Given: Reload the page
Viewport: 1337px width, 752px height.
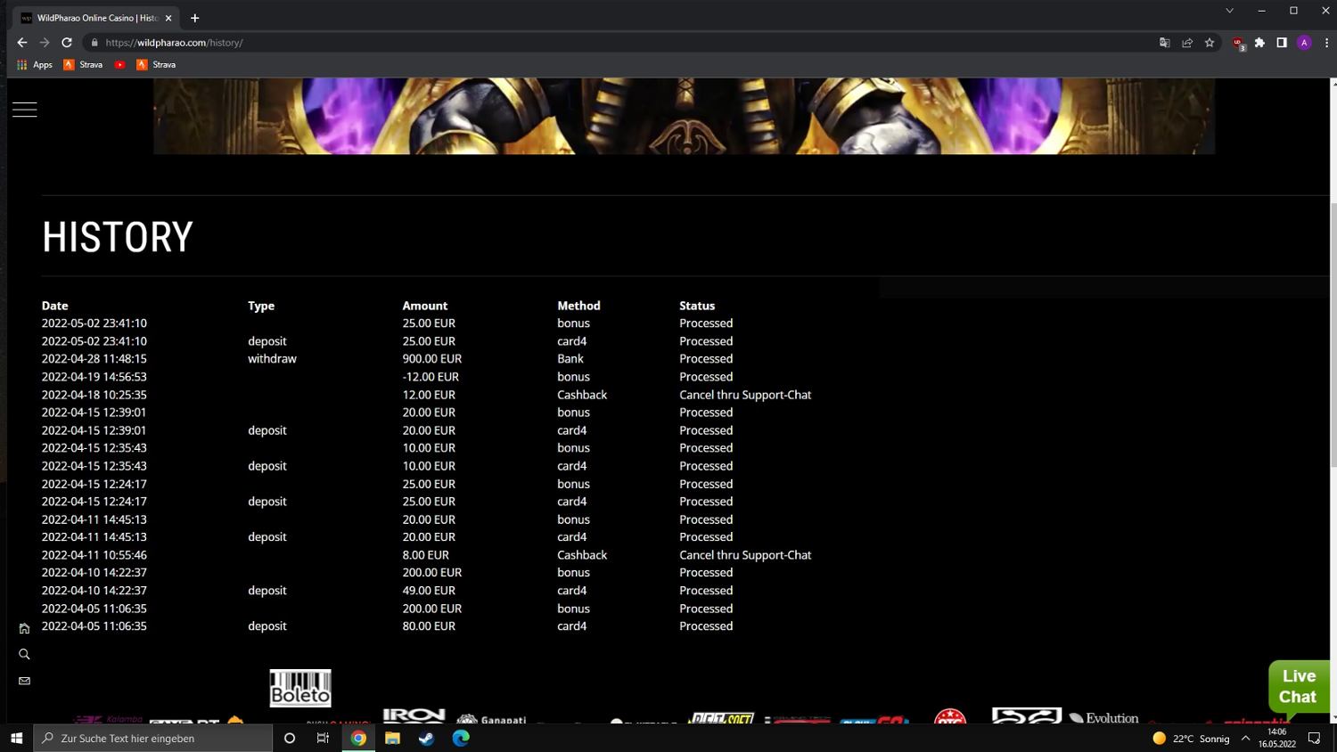Looking at the screenshot, I should point(67,43).
